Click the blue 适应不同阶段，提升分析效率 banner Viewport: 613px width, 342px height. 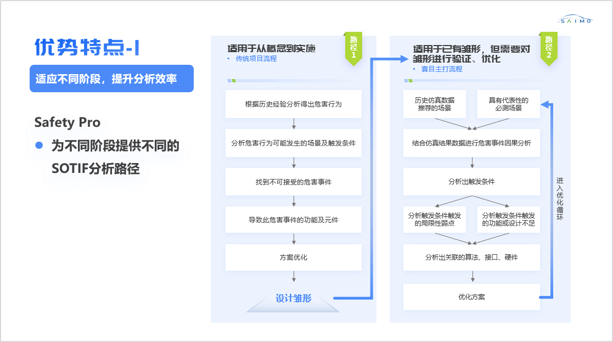click(111, 79)
